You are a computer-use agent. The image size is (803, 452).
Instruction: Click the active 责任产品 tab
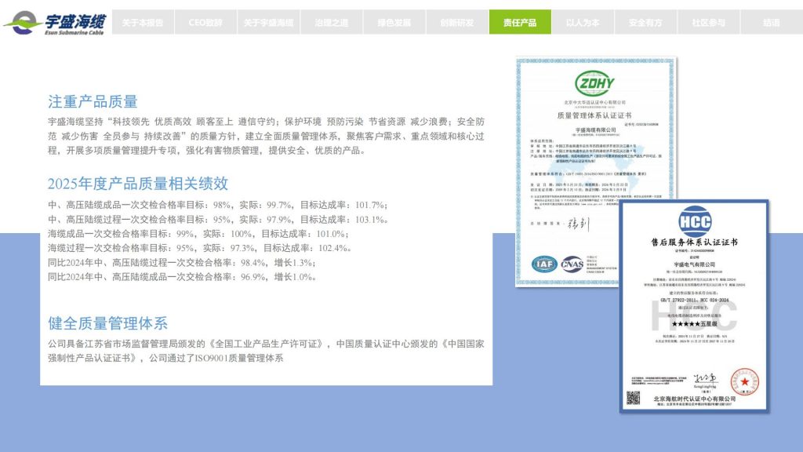click(519, 23)
